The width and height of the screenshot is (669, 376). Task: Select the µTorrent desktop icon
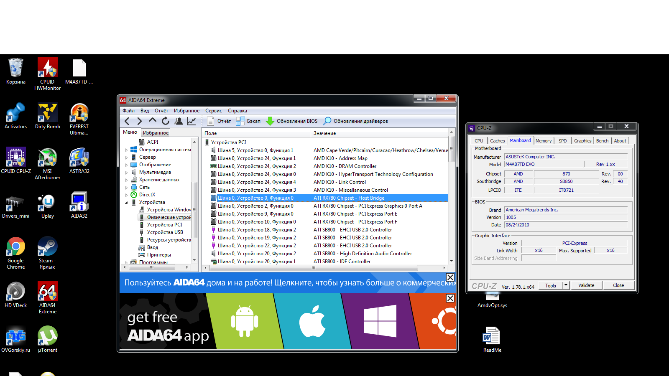click(48, 340)
